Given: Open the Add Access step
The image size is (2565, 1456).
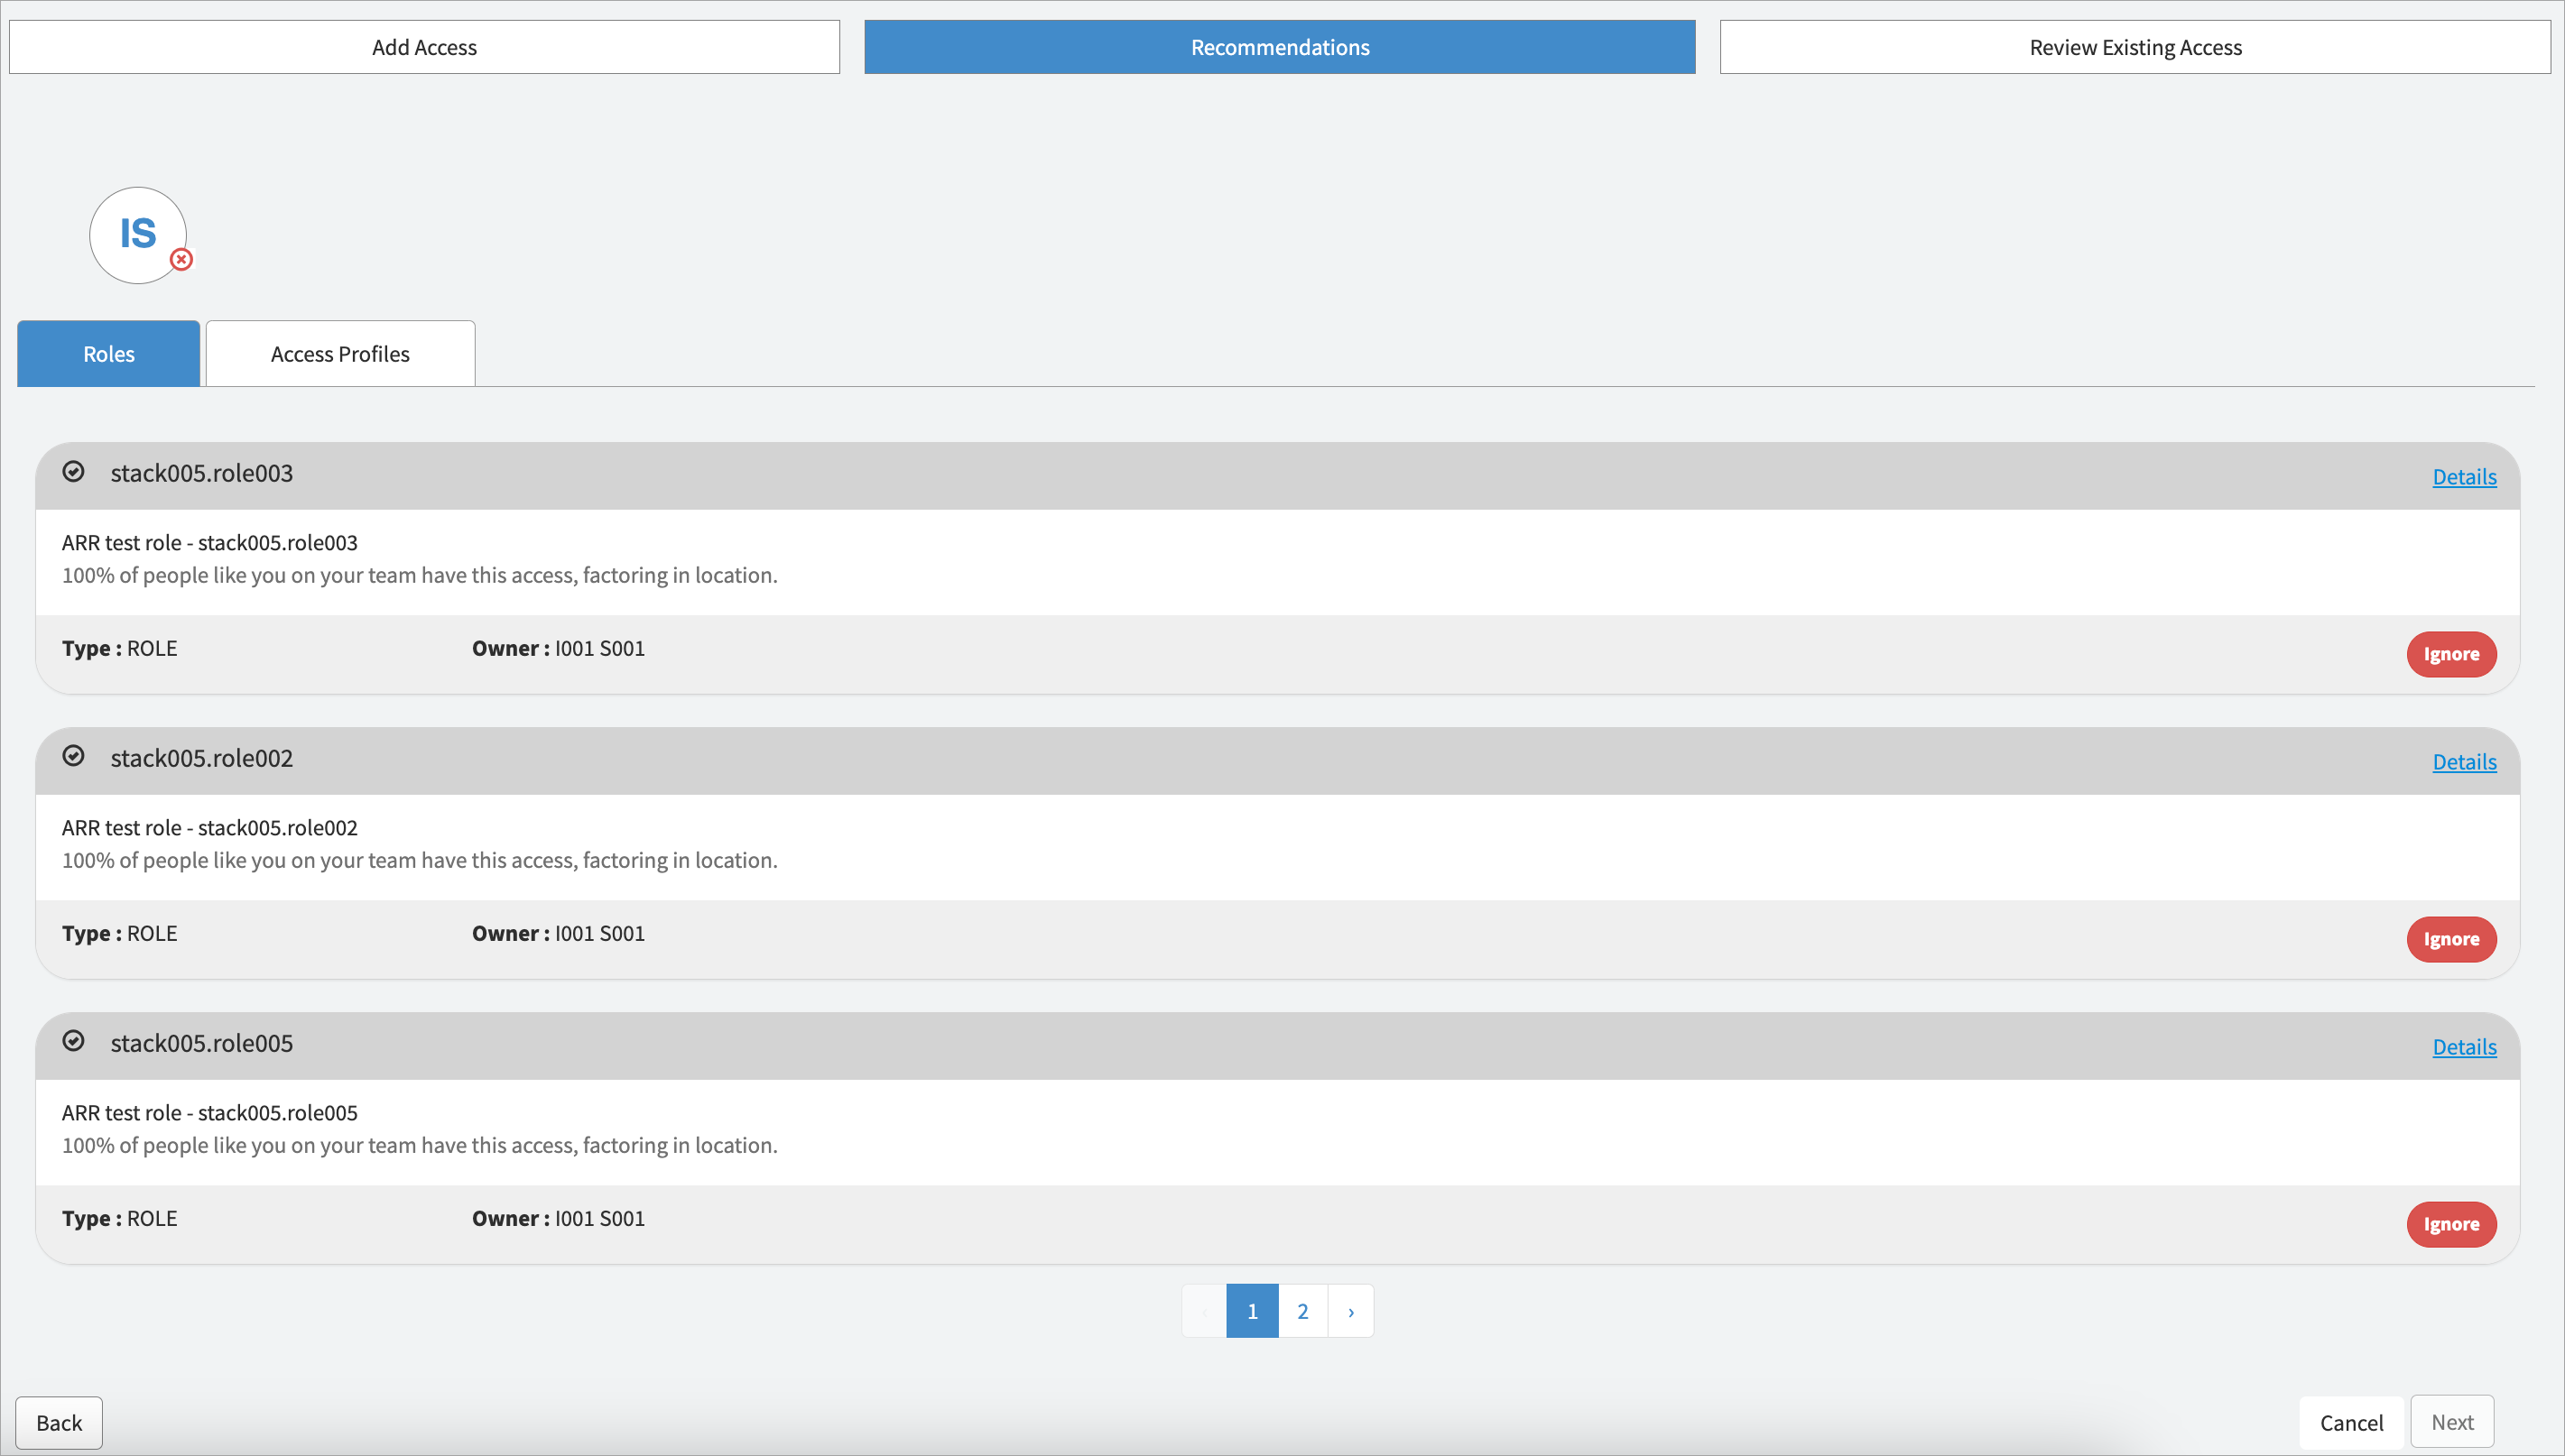Looking at the screenshot, I should (424, 47).
